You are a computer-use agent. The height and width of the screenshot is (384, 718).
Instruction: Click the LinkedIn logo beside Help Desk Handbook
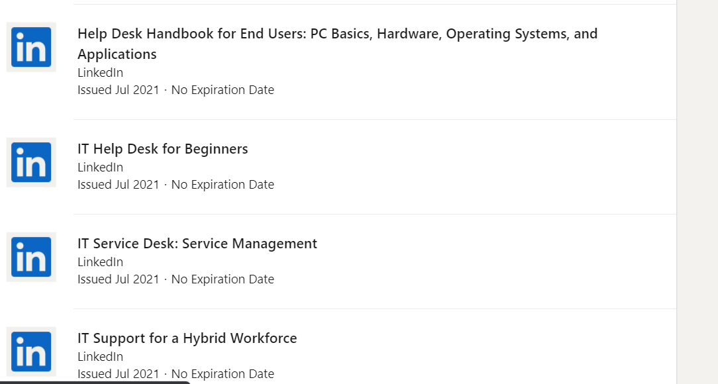(x=31, y=47)
